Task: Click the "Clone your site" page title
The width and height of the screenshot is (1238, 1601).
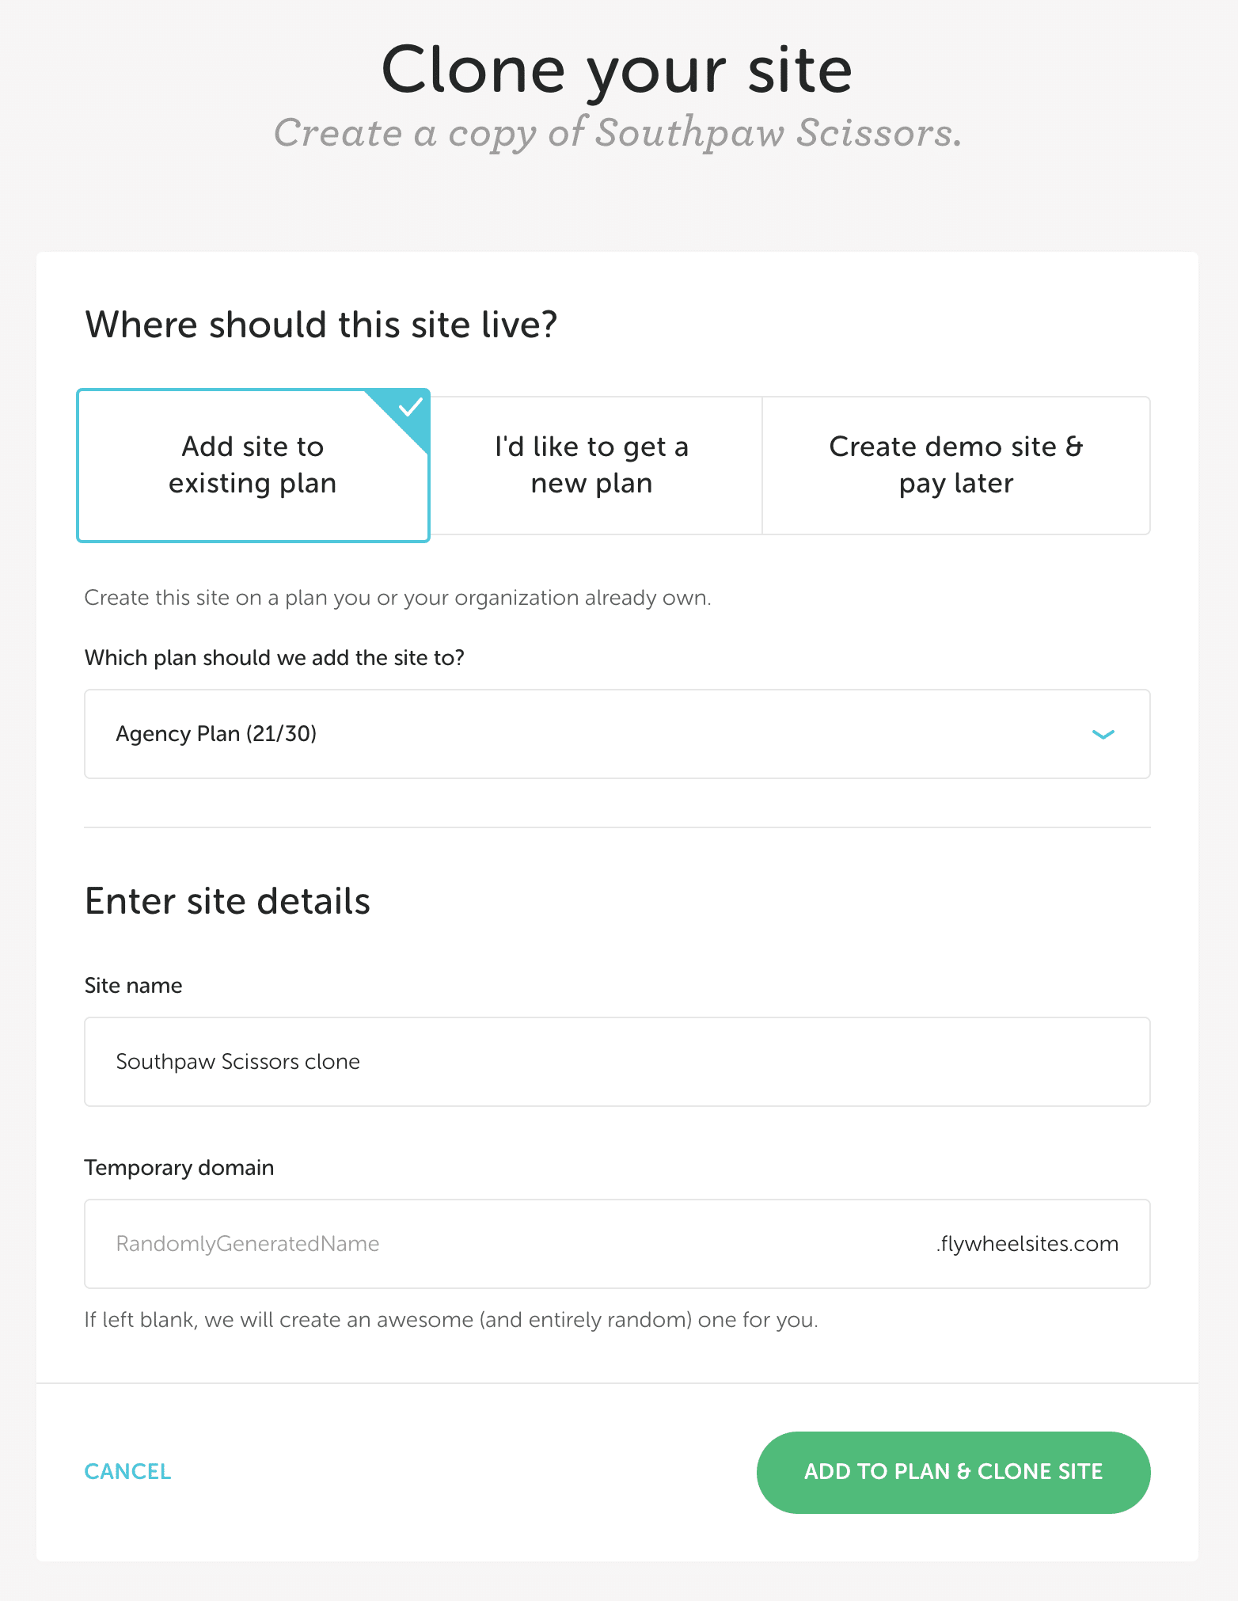Action: coord(617,70)
